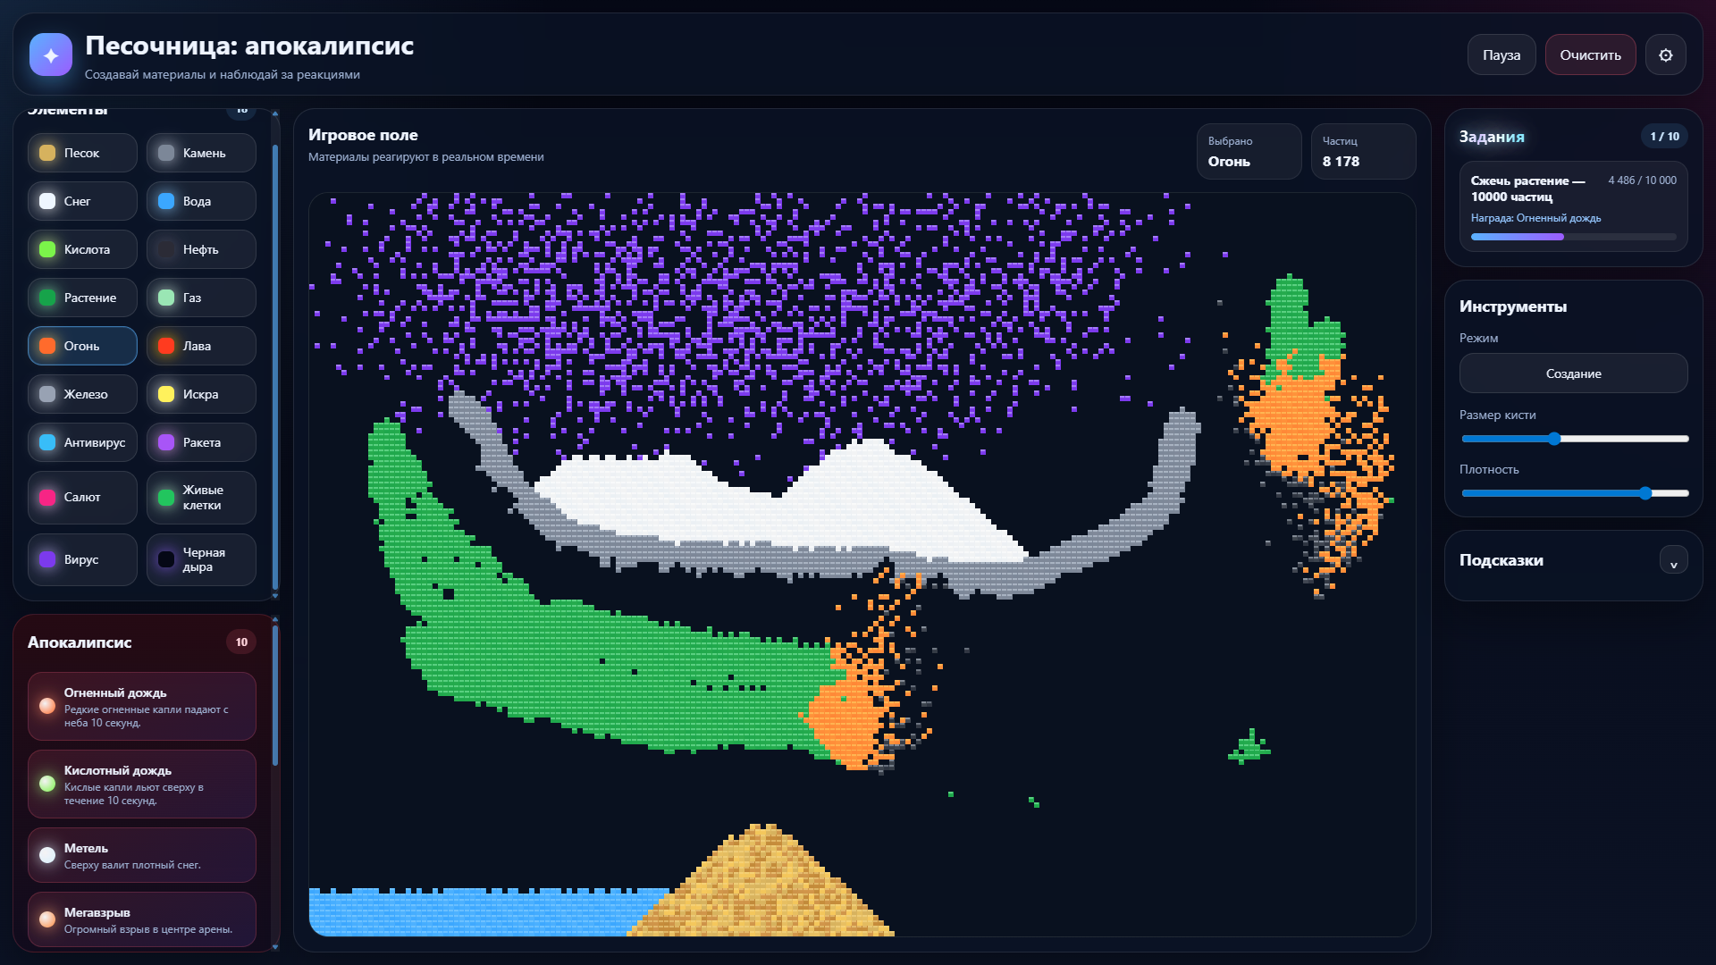Pick the Gas (Газ) element
The height and width of the screenshot is (965, 1716).
[201, 298]
